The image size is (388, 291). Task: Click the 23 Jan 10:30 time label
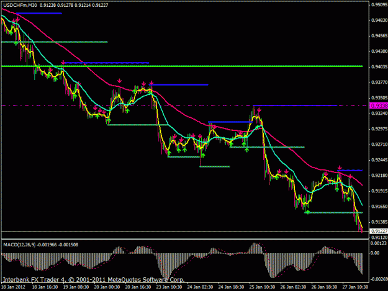169,287
